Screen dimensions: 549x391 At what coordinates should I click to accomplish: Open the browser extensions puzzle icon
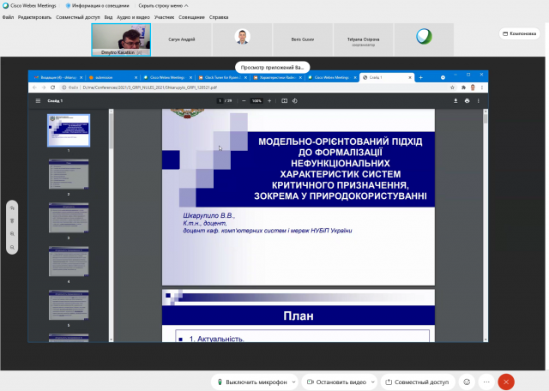[463, 87]
